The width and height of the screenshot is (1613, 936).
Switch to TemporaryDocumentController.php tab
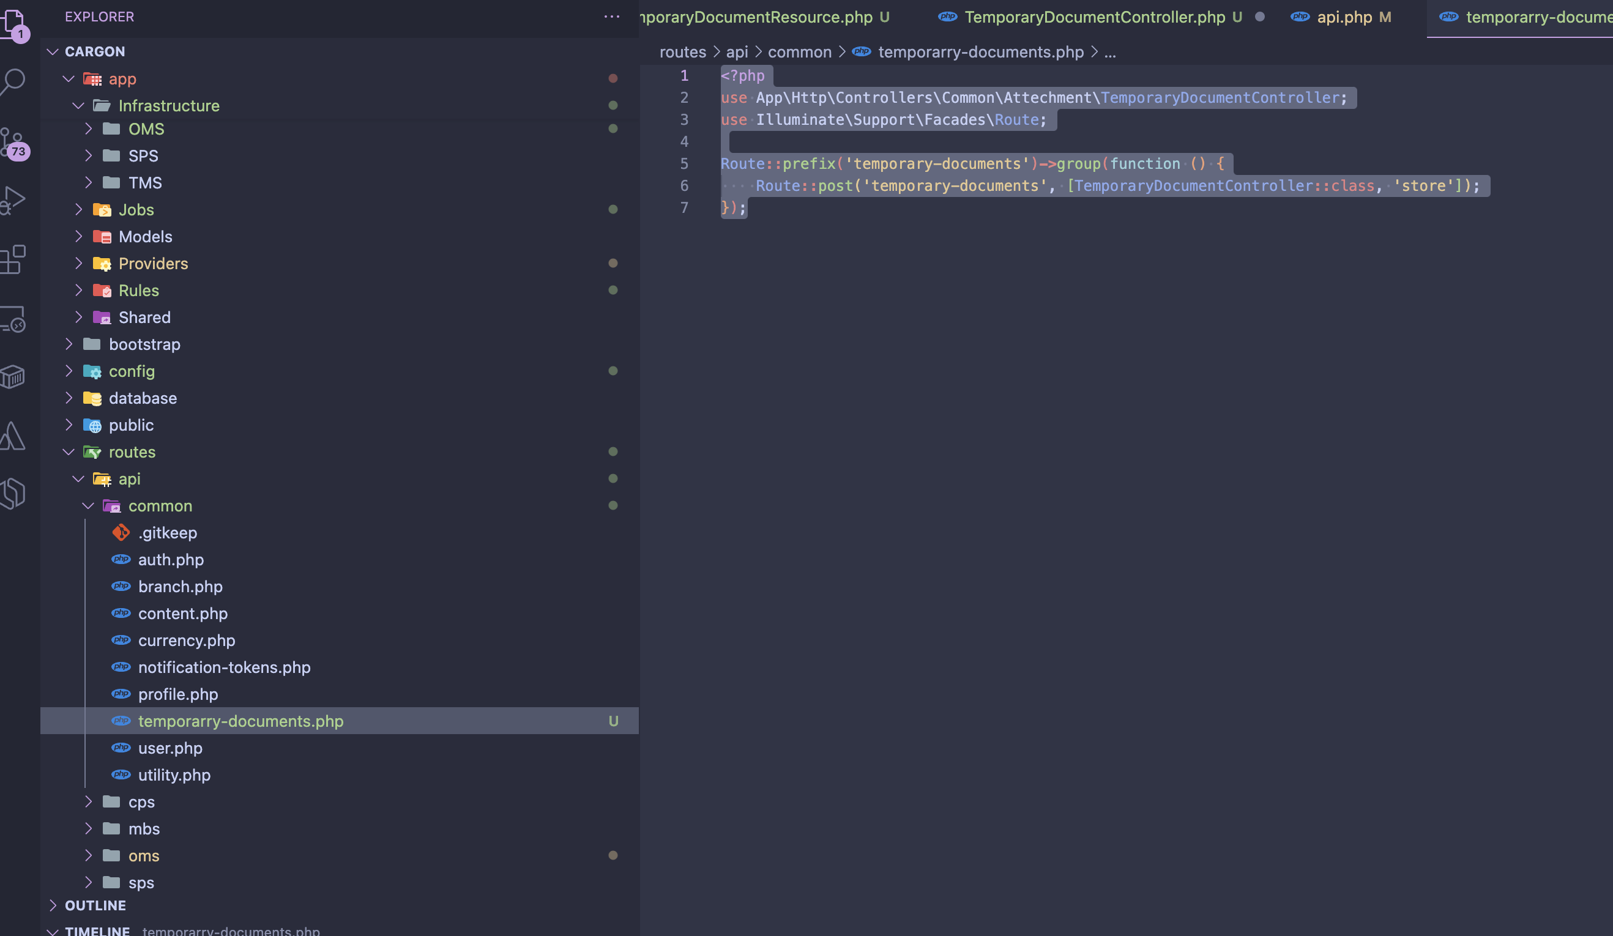[x=1094, y=17]
